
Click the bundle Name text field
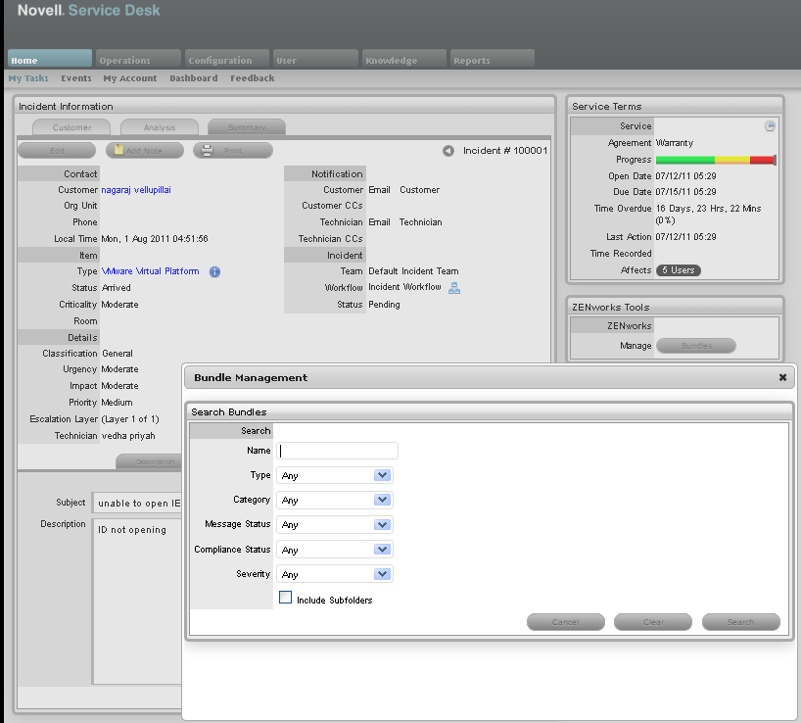pyautogui.click(x=338, y=451)
